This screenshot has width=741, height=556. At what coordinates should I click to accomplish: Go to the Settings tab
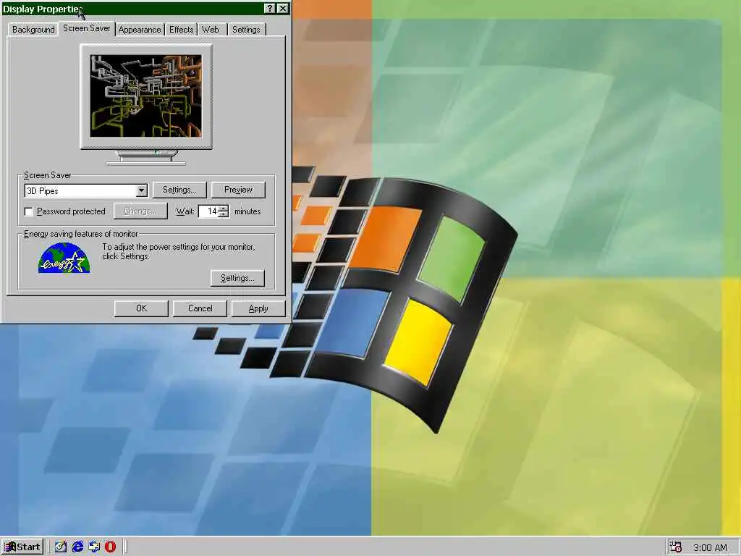tap(246, 29)
